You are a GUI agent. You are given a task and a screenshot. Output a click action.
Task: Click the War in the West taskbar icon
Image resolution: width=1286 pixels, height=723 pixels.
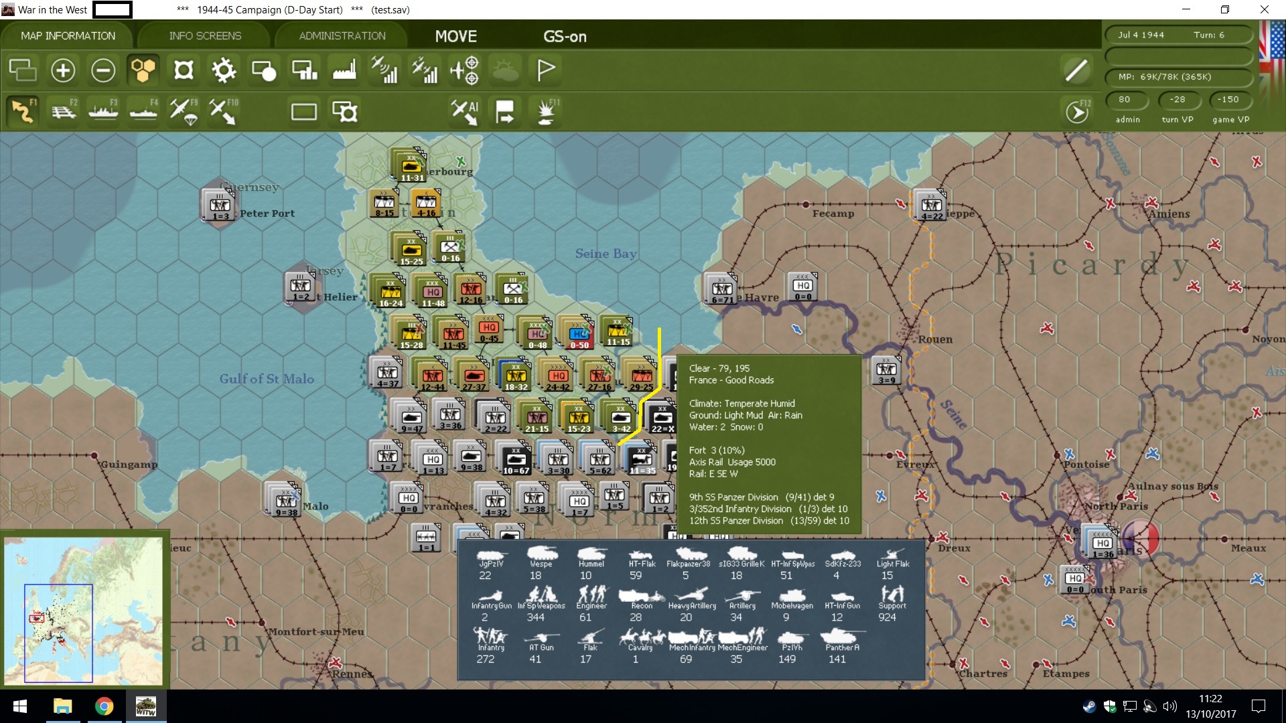pyautogui.click(x=145, y=706)
